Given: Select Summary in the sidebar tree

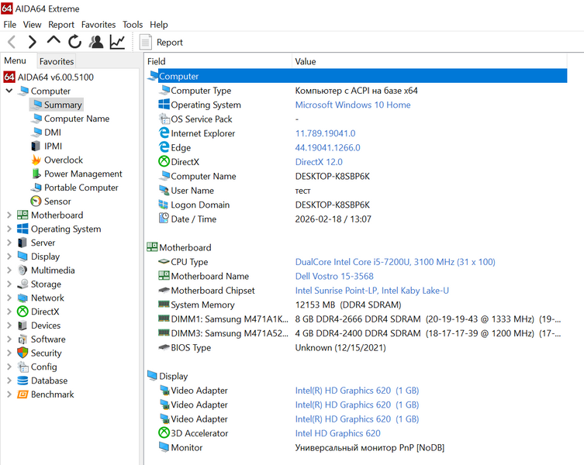Looking at the screenshot, I should 63,105.
